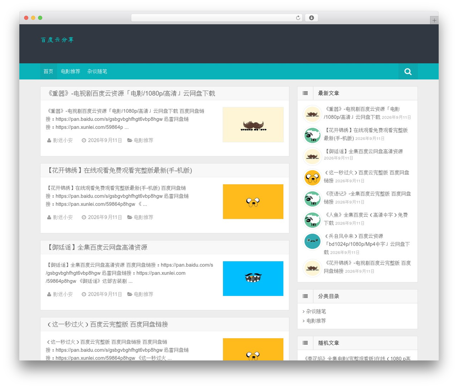The height and width of the screenshot is (388, 458).
Task: Click the yellow dog avatar beside 这一秒过火 sidebar post
Action: click(312, 178)
